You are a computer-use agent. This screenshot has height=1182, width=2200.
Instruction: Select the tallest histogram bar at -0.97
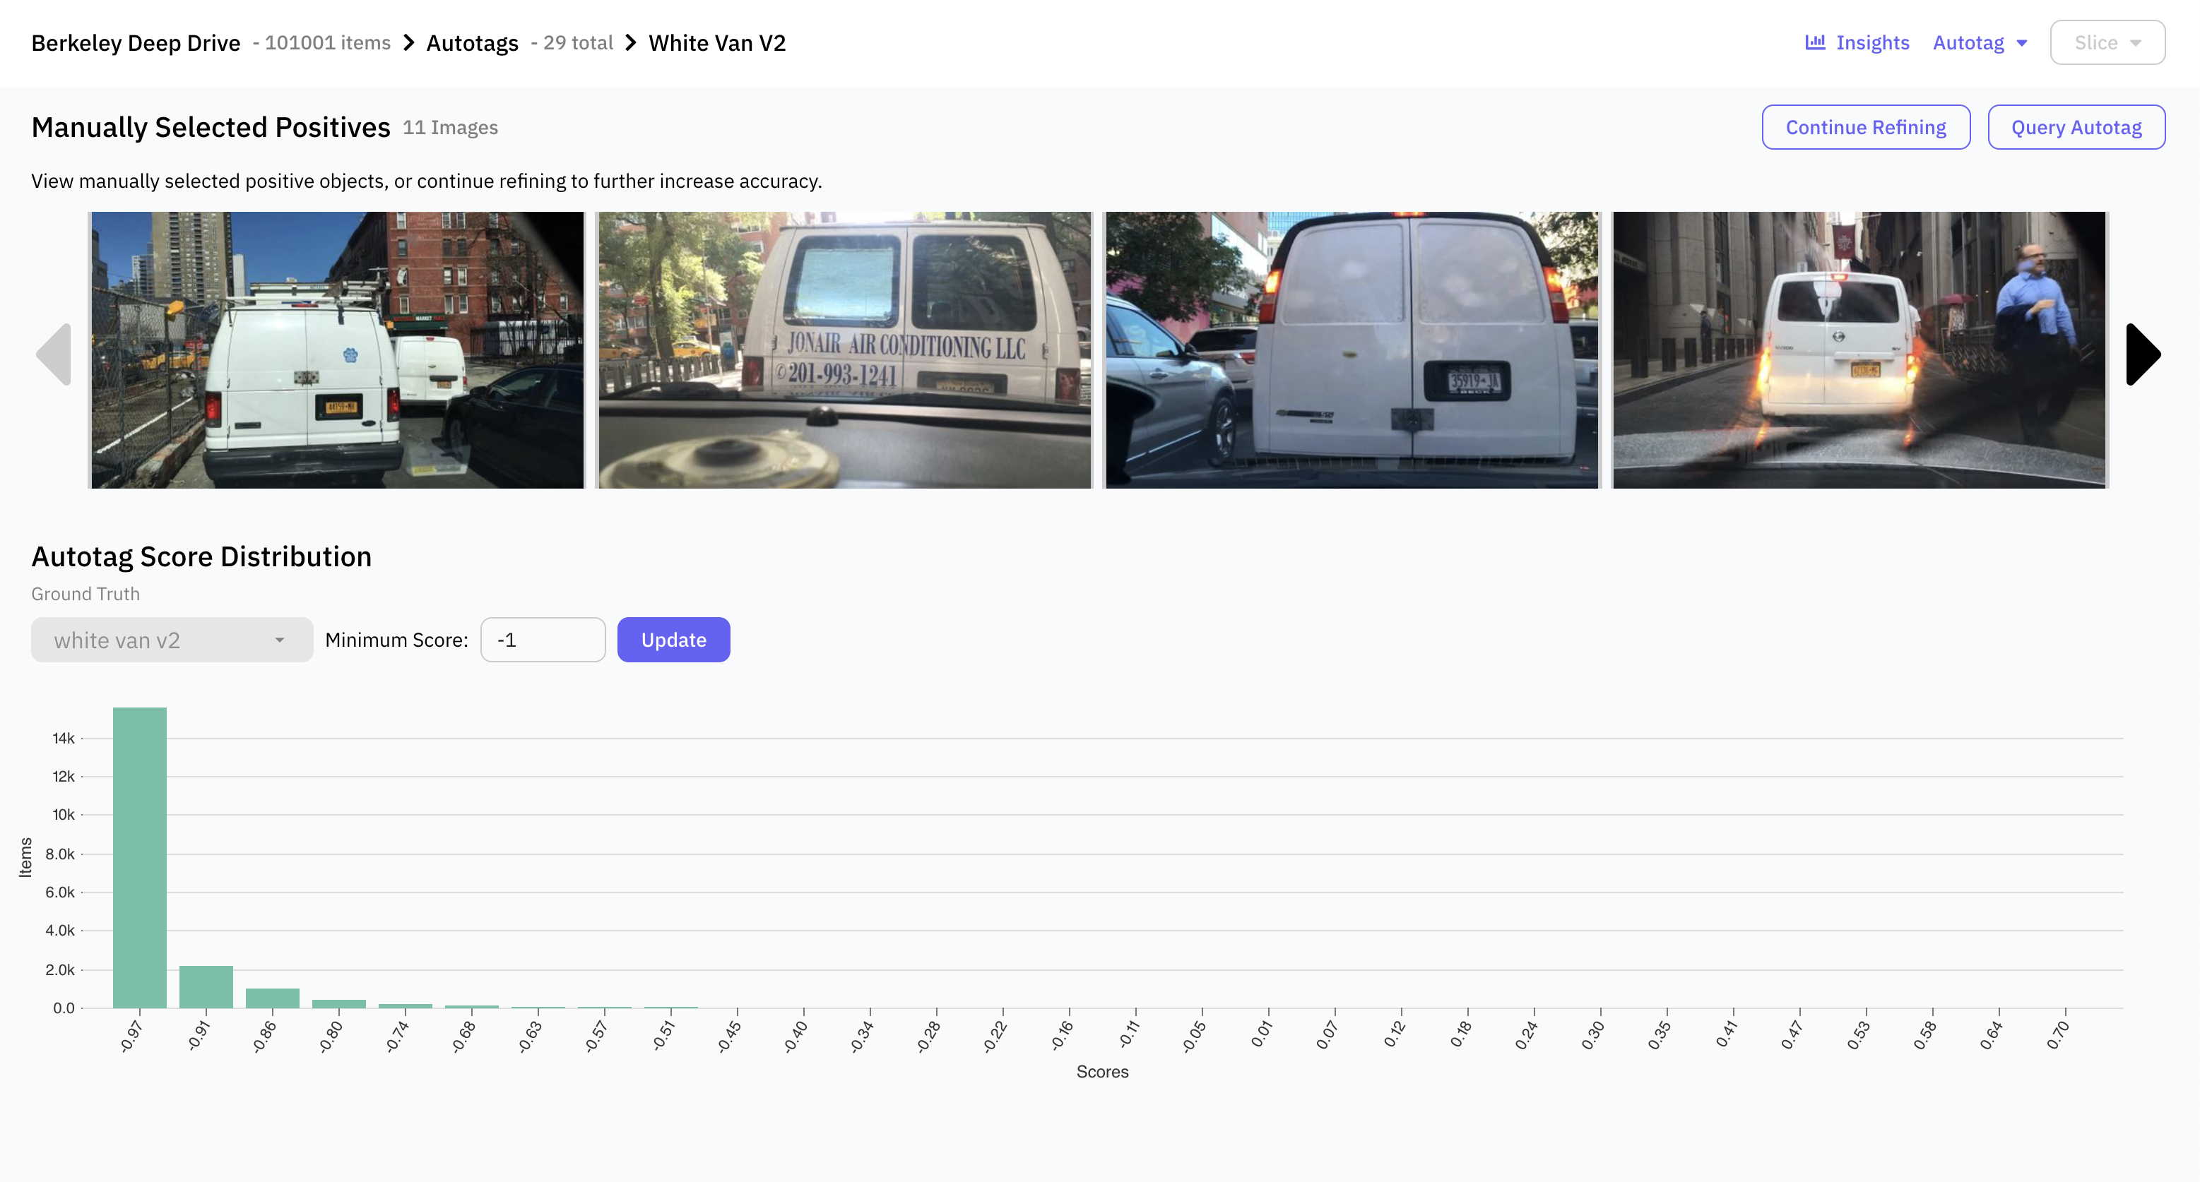pos(139,856)
